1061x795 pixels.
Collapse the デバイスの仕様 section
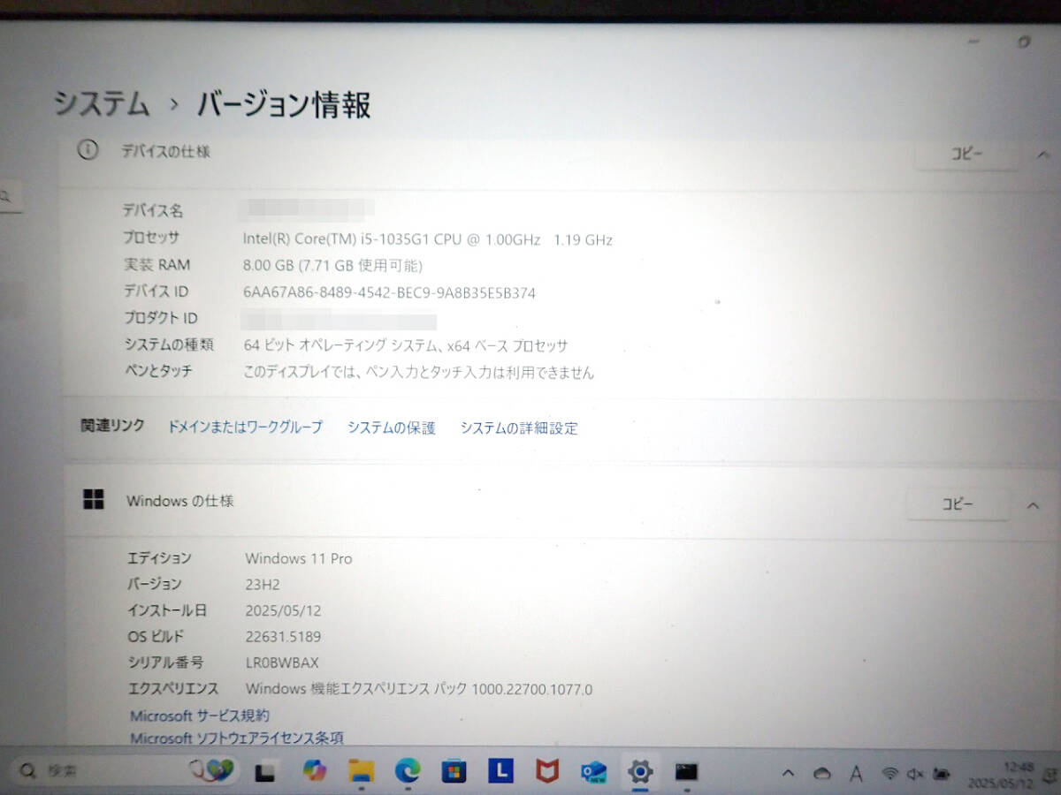pyautogui.click(x=1042, y=154)
